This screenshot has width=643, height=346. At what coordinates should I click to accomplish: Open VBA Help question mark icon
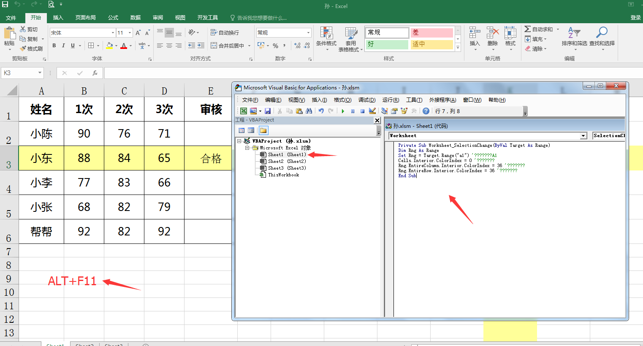point(426,111)
